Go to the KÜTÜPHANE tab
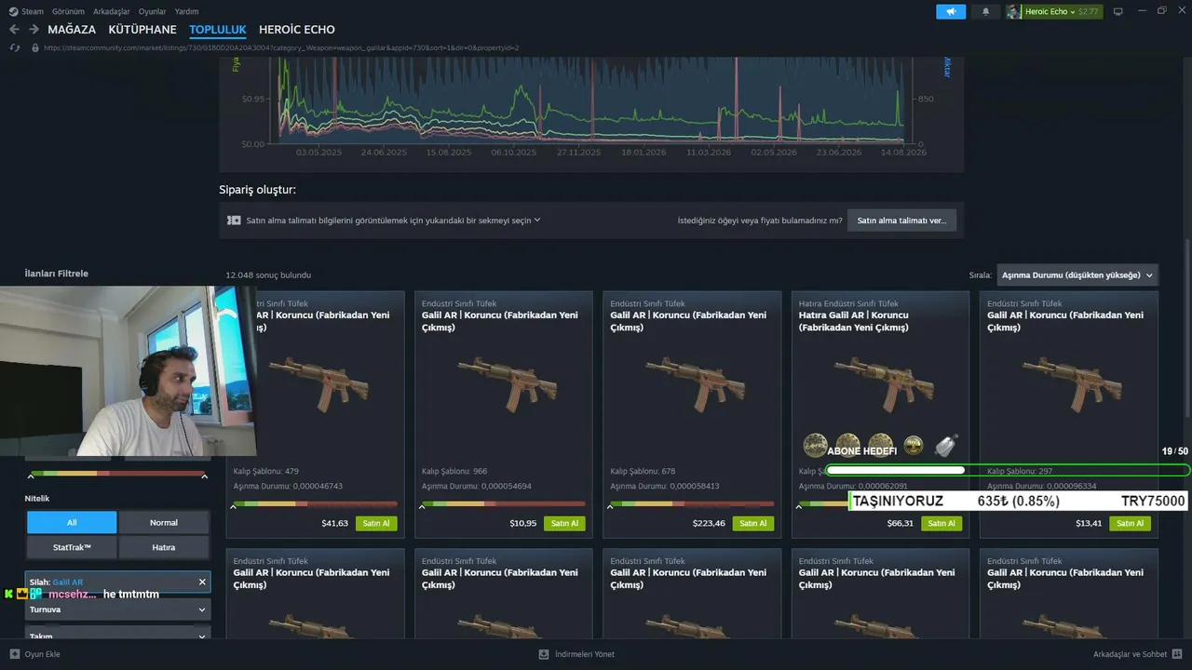The image size is (1192, 670). [x=142, y=30]
